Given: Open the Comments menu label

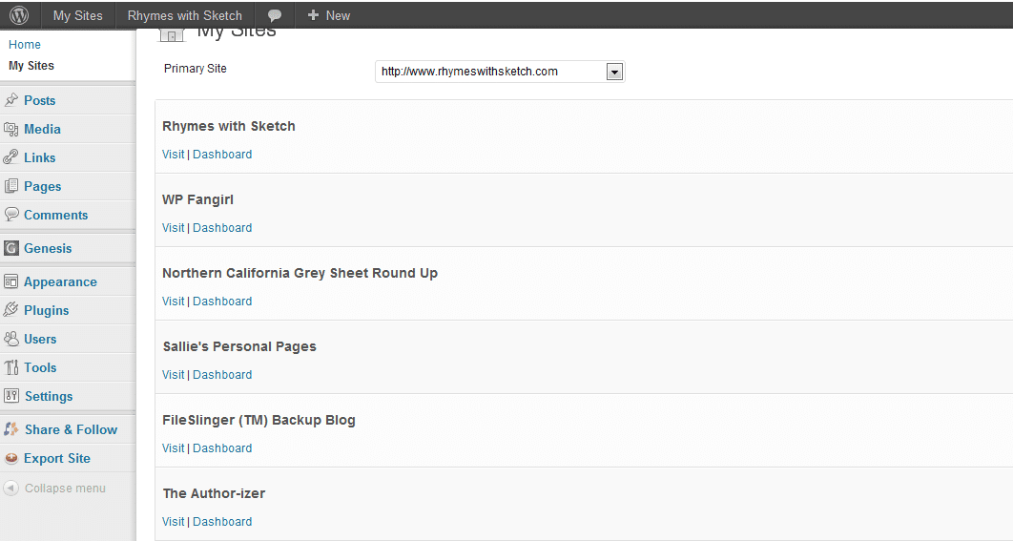Looking at the screenshot, I should tap(55, 215).
